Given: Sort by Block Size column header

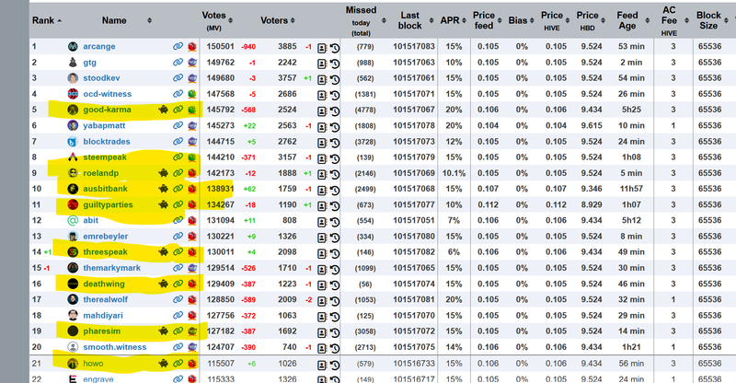Looking at the screenshot, I should tap(708, 19).
